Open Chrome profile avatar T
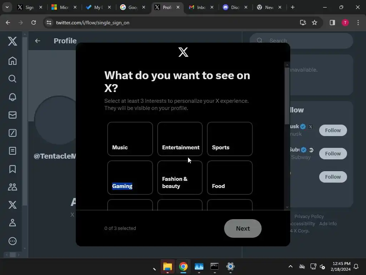The height and width of the screenshot is (275, 366). (345, 23)
